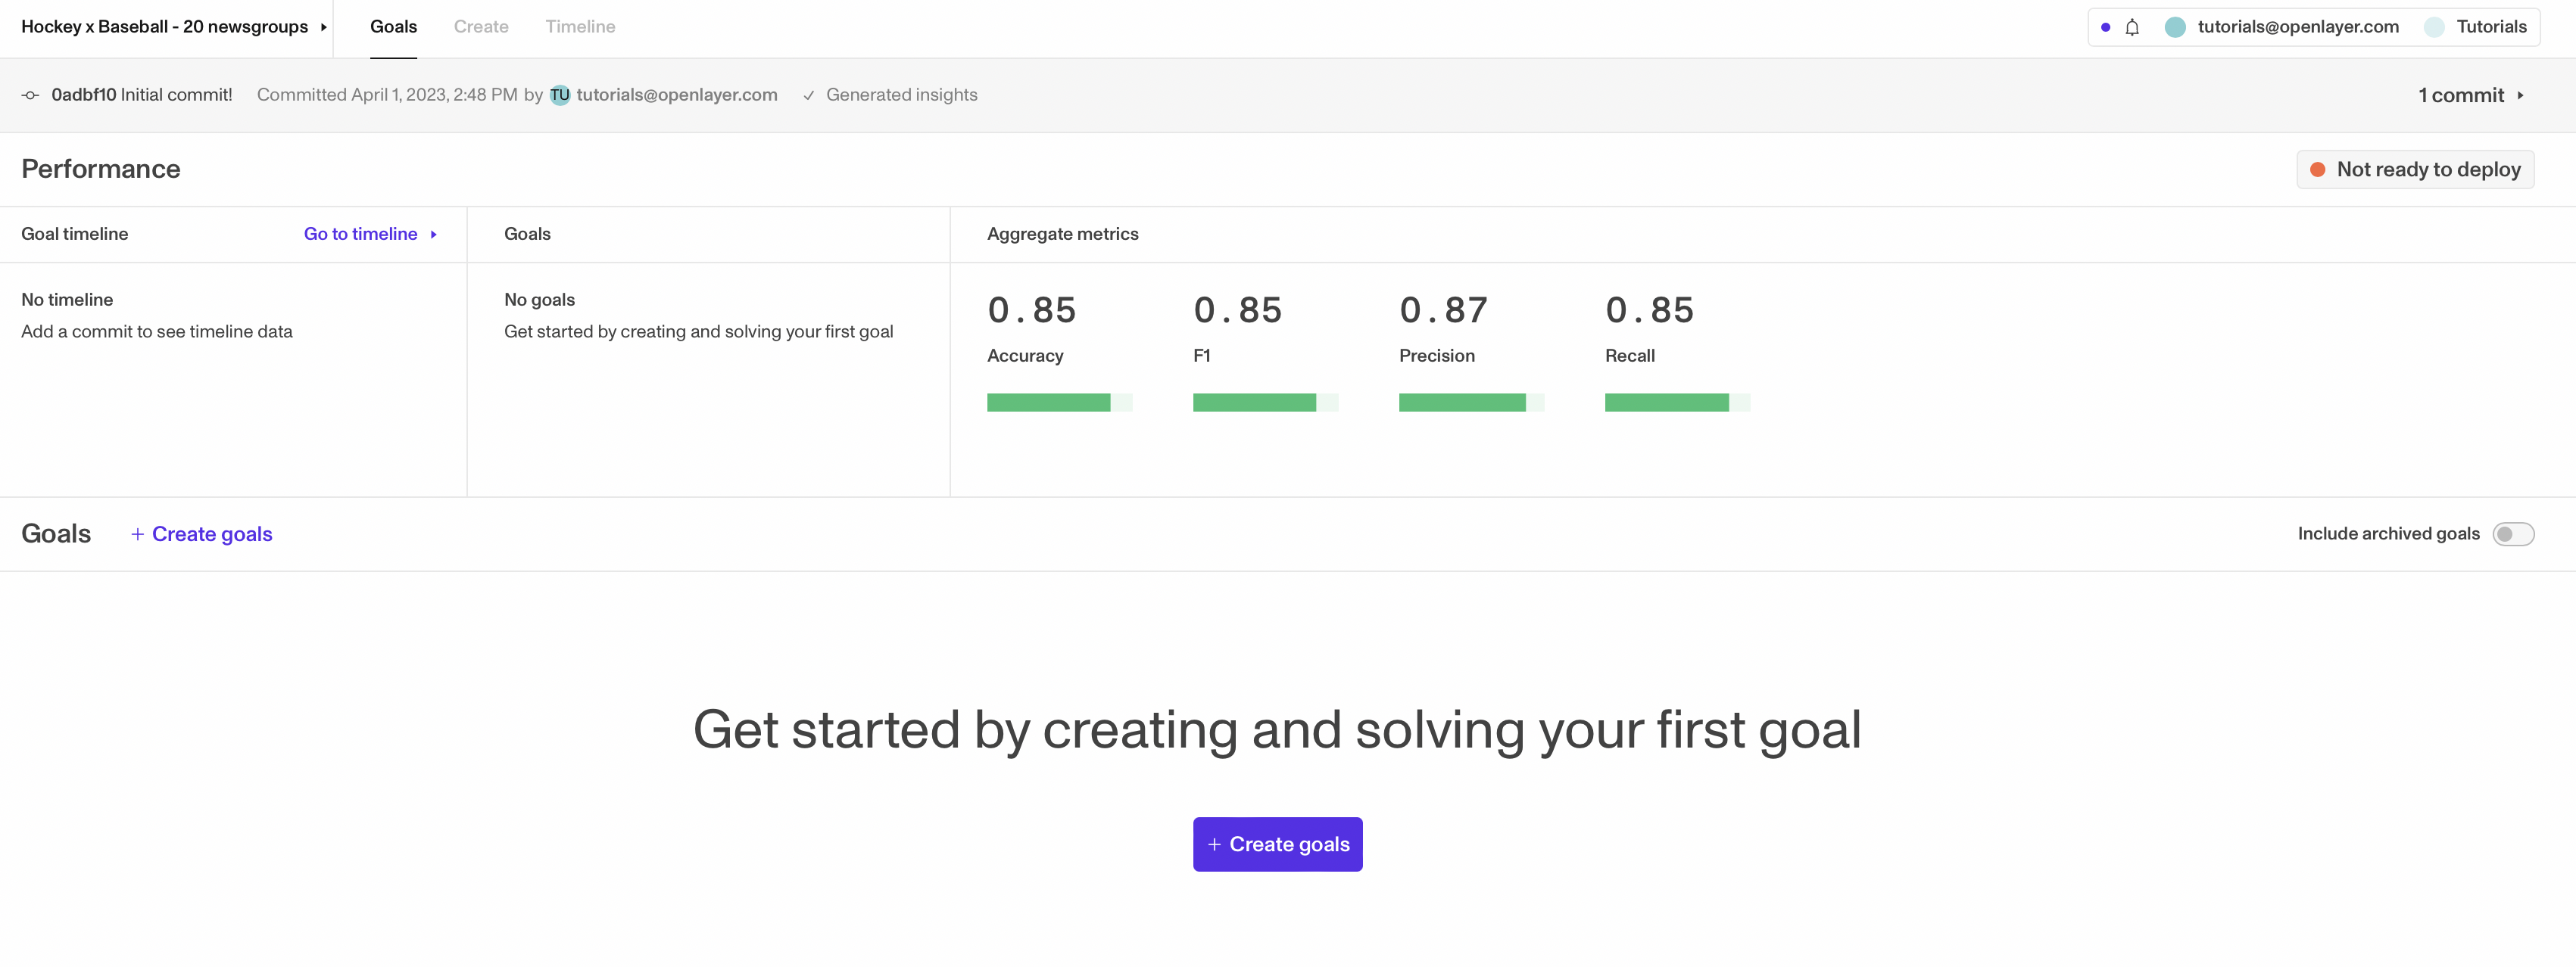
Task: Open the Go to timeline arrow link
Action: click(x=433, y=235)
